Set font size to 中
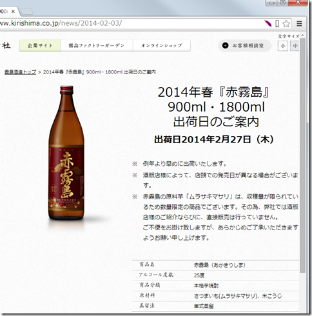 (295, 46)
